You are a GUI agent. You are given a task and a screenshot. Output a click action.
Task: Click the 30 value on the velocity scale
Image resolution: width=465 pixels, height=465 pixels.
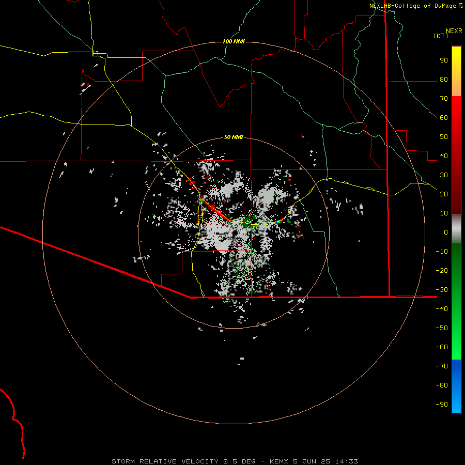click(444, 175)
